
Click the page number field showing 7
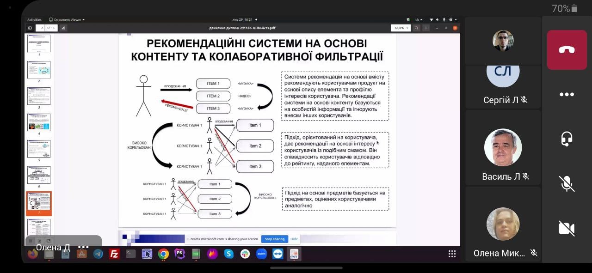(42, 28)
